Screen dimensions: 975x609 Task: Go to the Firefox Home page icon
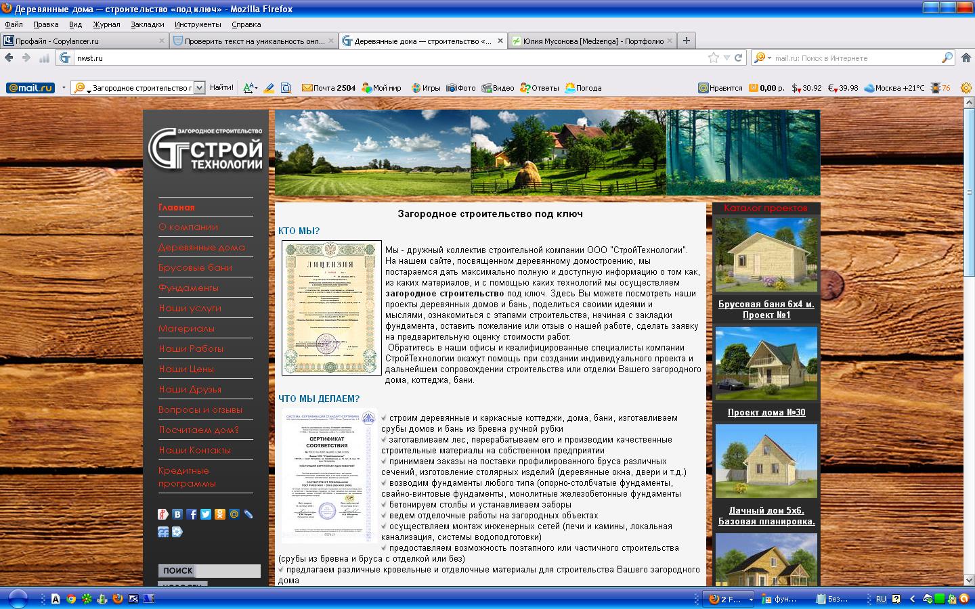pyautogui.click(x=967, y=58)
